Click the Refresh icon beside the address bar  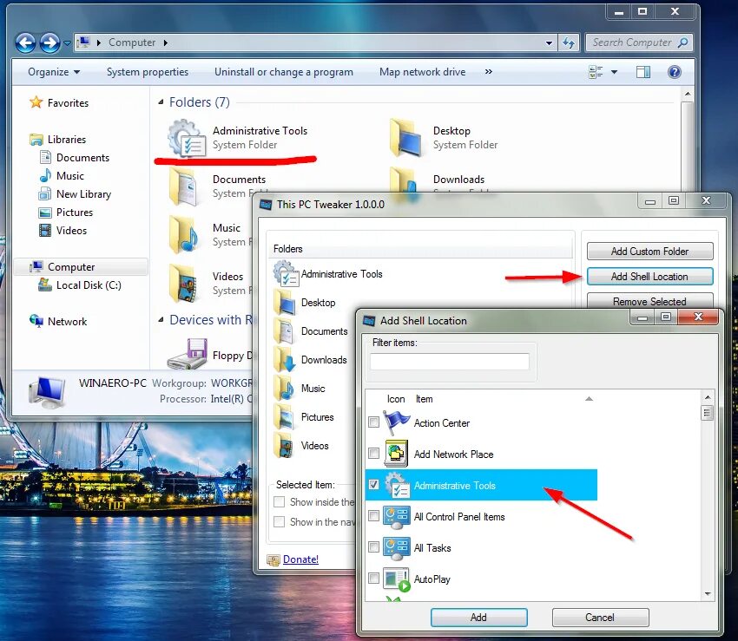(569, 43)
